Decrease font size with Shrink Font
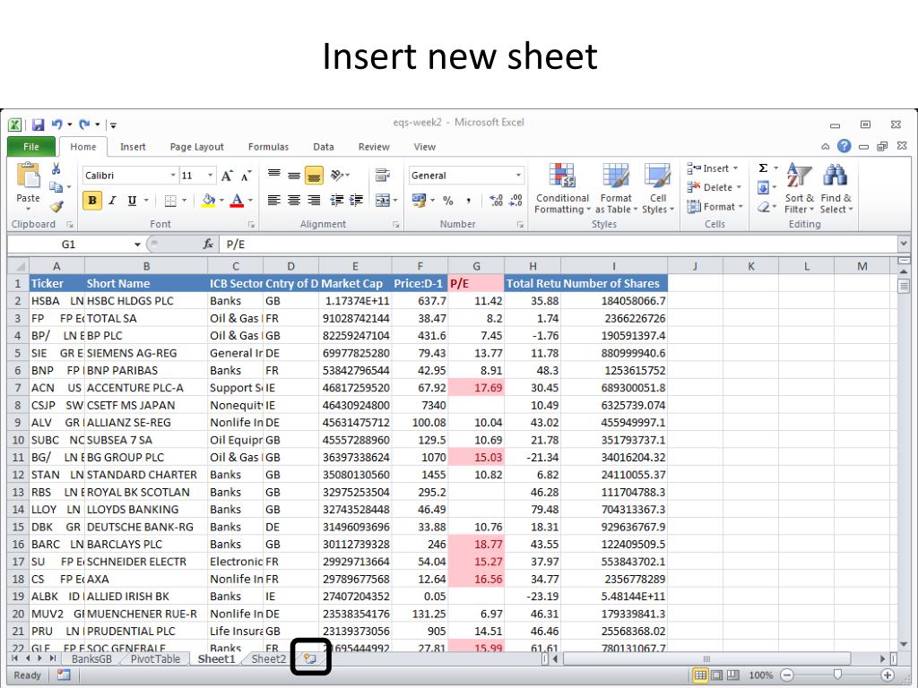The image size is (918, 688). [247, 176]
